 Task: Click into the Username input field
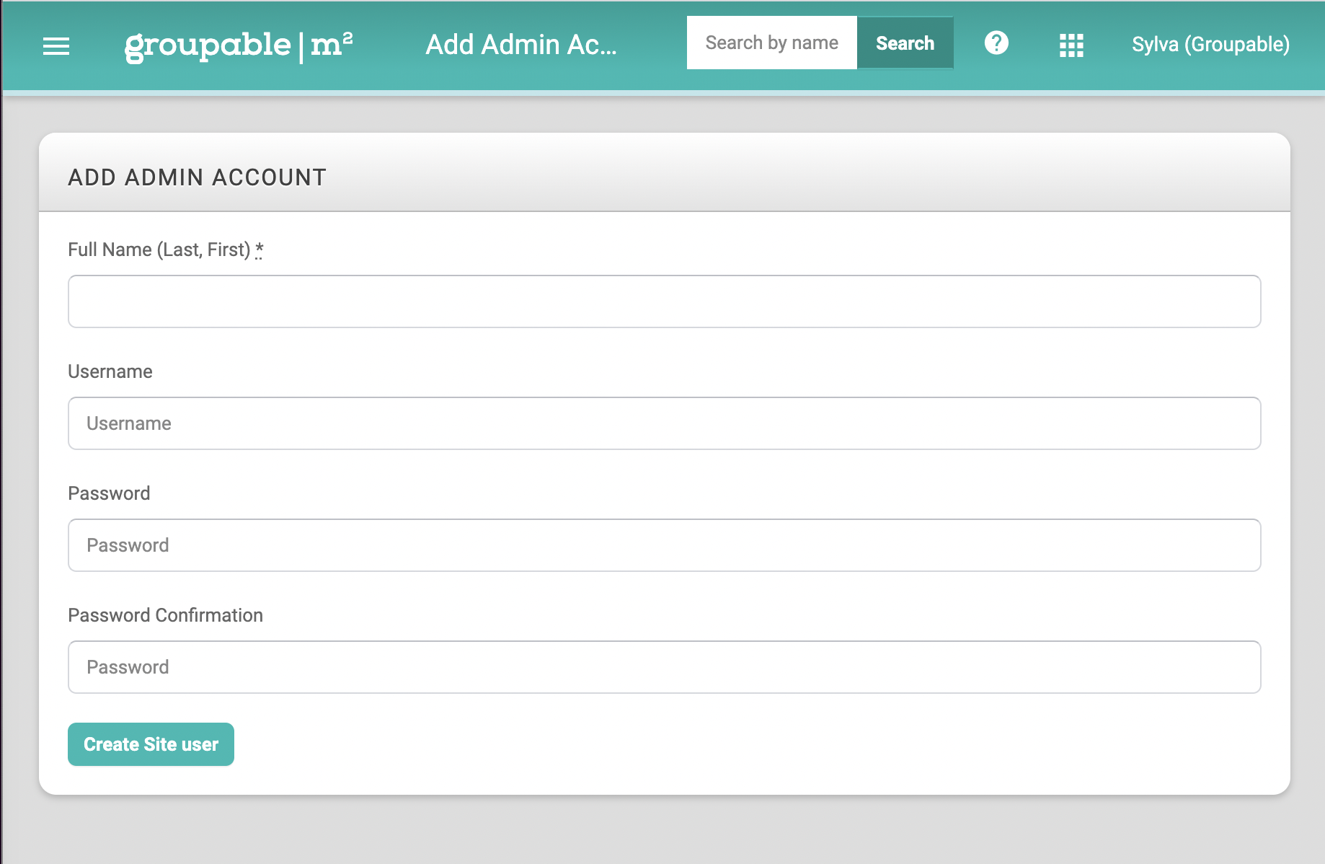tap(664, 423)
